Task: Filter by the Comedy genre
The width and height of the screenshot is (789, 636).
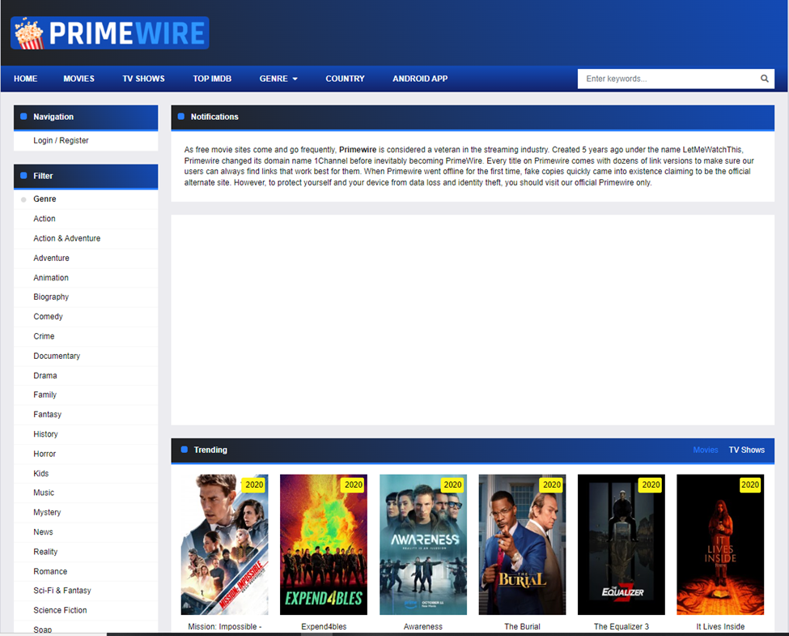Action: pos(48,317)
